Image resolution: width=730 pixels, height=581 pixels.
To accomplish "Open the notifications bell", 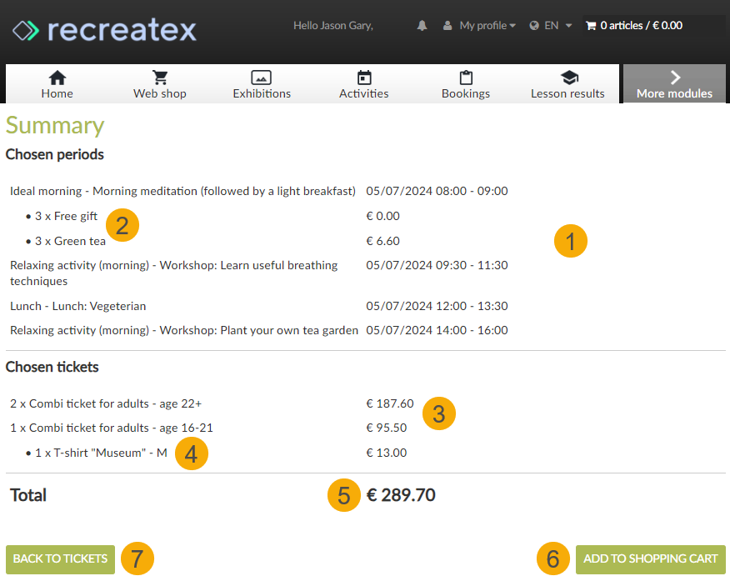I will coord(422,25).
